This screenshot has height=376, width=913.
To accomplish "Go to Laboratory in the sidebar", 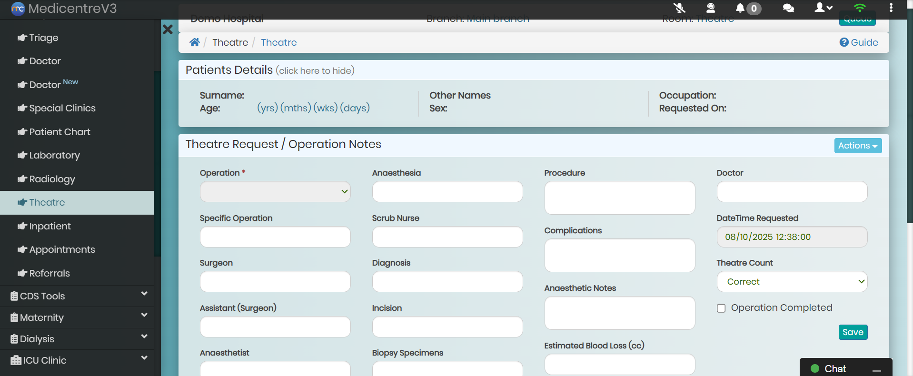I will pos(54,156).
